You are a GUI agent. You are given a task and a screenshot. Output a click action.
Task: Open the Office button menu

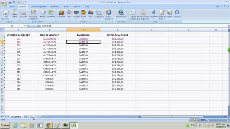[4, 4]
